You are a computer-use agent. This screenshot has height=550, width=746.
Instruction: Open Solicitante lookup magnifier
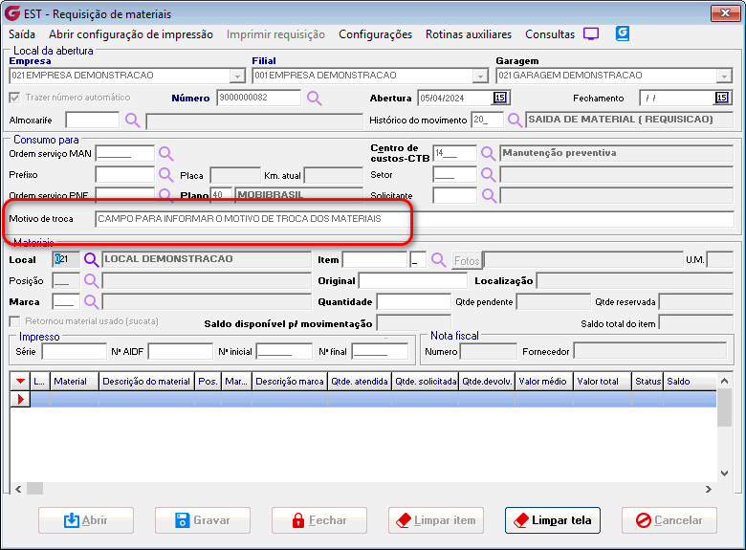pyautogui.click(x=488, y=195)
